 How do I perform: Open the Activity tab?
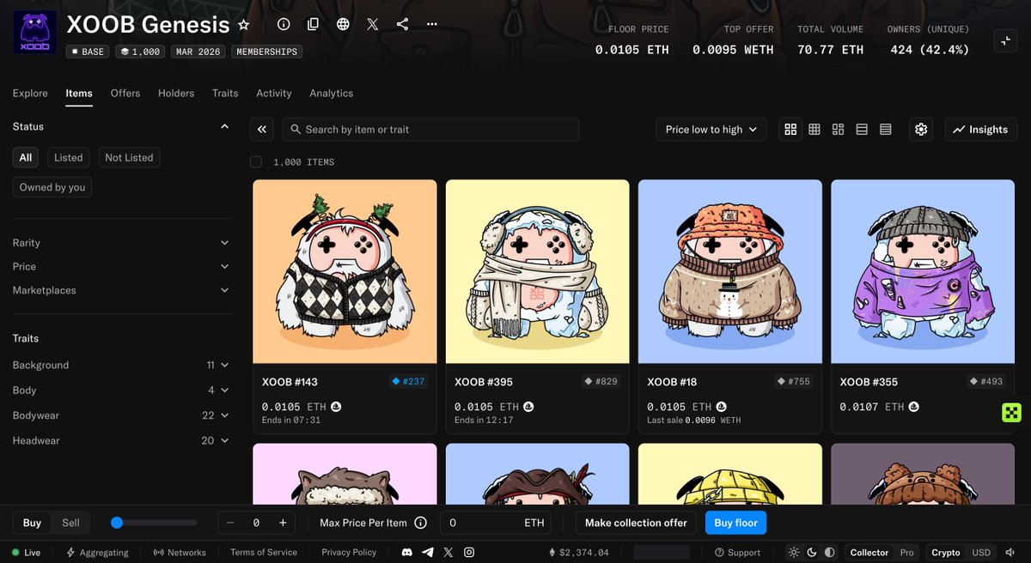[274, 93]
